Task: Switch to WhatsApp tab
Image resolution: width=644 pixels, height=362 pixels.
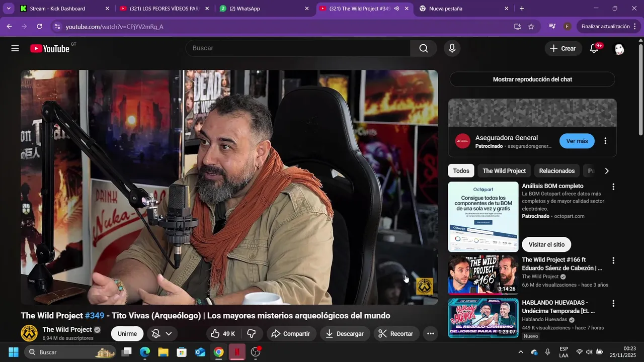Action: [265, 9]
